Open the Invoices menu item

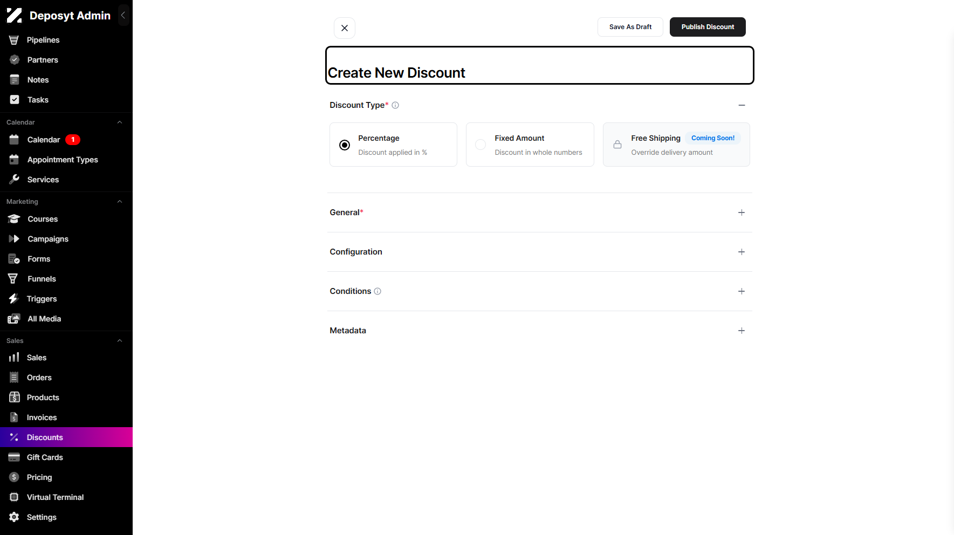coord(66,417)
